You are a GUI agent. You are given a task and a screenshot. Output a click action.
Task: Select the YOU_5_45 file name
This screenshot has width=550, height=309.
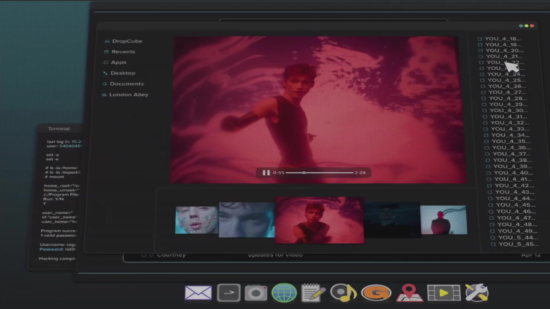coord(519,244)
